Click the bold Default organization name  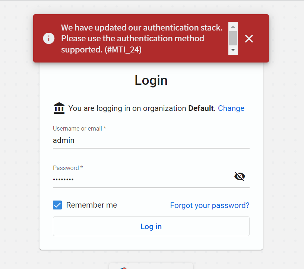[201, 108]
